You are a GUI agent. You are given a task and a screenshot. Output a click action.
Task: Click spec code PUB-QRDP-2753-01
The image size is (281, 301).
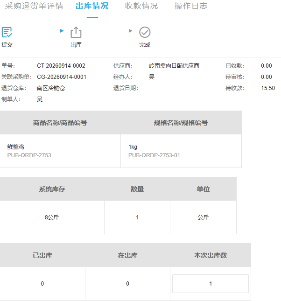coord(154,155)
